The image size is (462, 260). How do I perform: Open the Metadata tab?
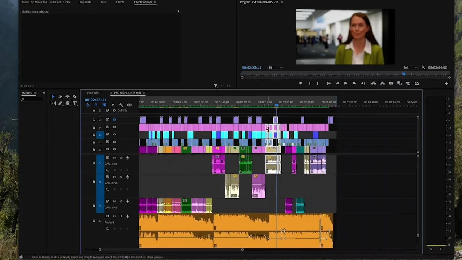(x=86, y=2)
